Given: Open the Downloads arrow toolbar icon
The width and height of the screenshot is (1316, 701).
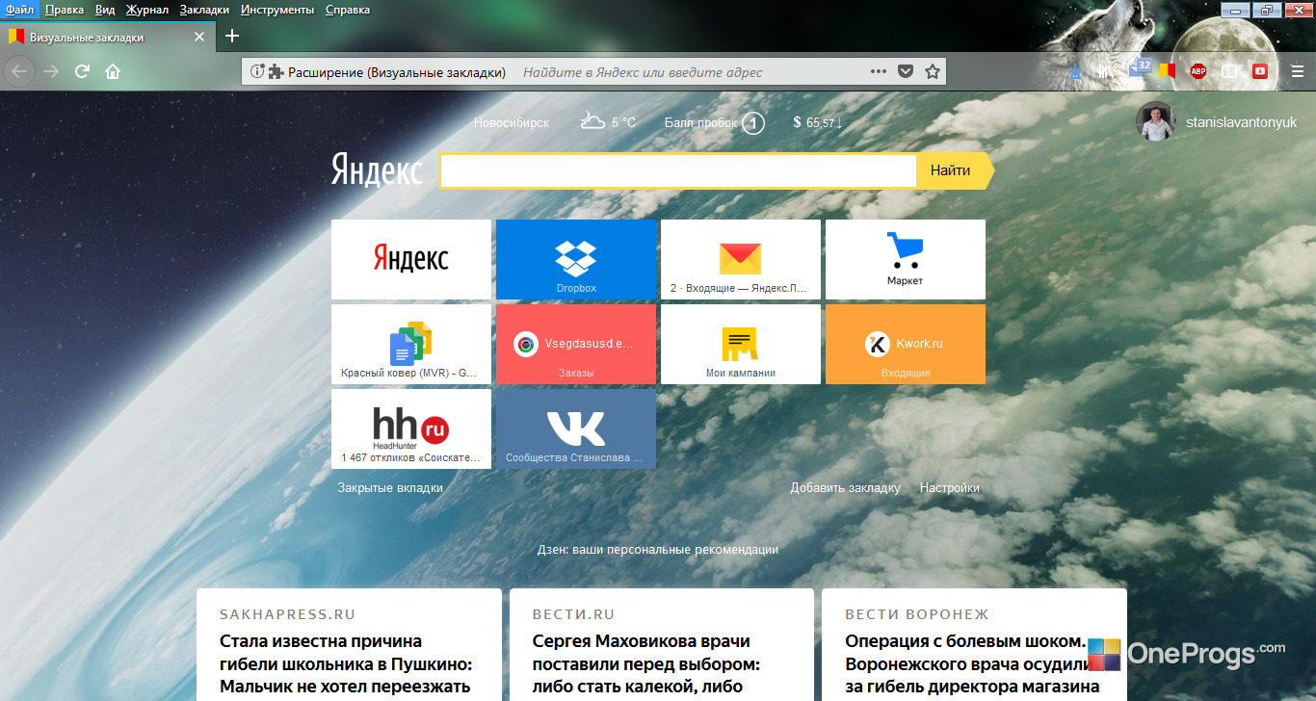Looking at the screenshot, I should [1075, 71].
